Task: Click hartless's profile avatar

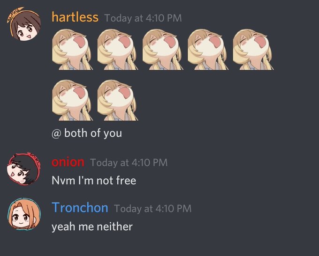Action: pyautogui.click(x=24, y=24)
